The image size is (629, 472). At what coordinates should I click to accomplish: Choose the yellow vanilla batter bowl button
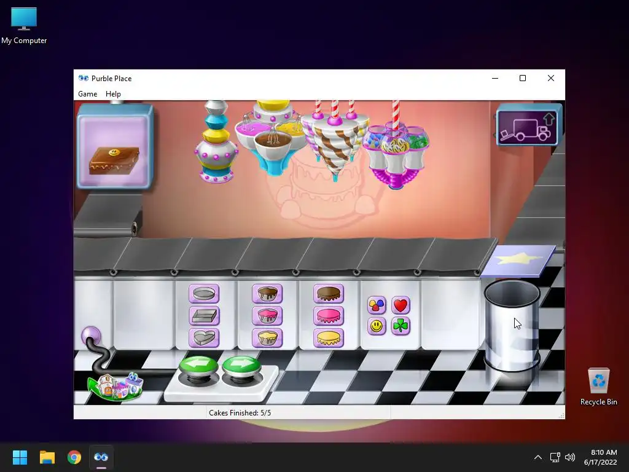click(x=267, y=338)
